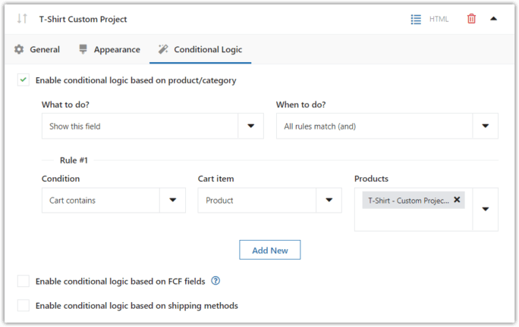Expand the Cart item 'Product' dropdown
This screenshot has width=519, height=327.
329,201
